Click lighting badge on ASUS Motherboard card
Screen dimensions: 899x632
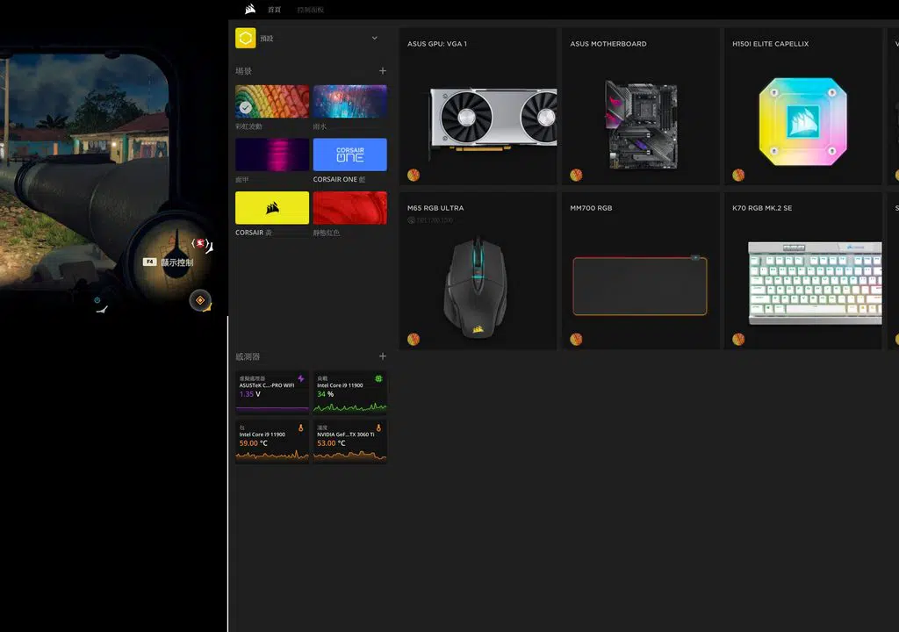576,175
